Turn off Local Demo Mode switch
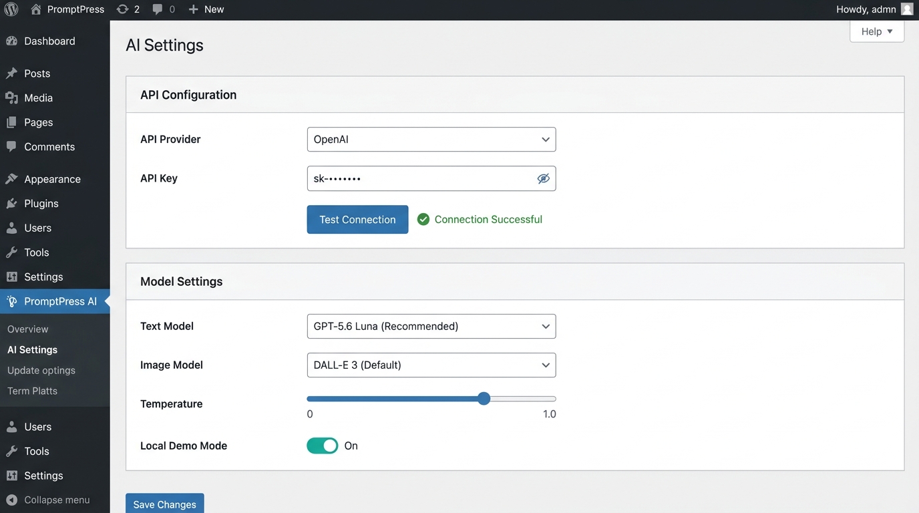The height and width of the screenshot is (513, 919). click(x=323, y=446)
